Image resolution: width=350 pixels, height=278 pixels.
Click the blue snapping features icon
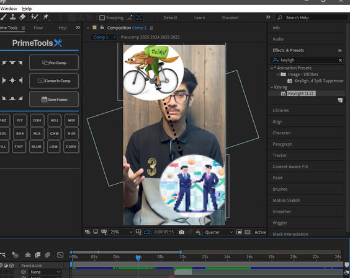pos(139,17)
